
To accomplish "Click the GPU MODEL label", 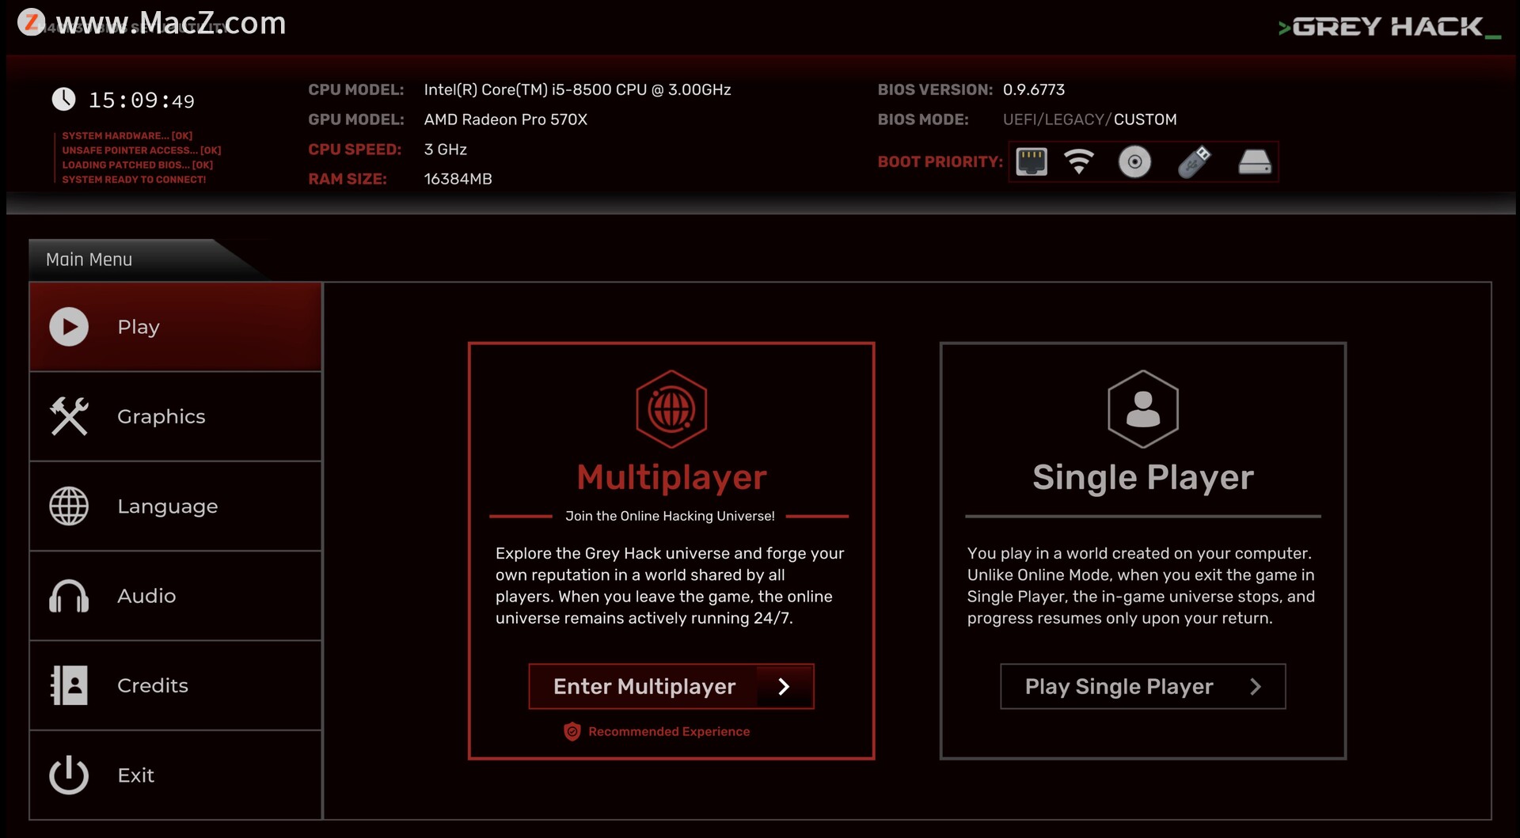I will pyautogui.click(x=356, y=119).
